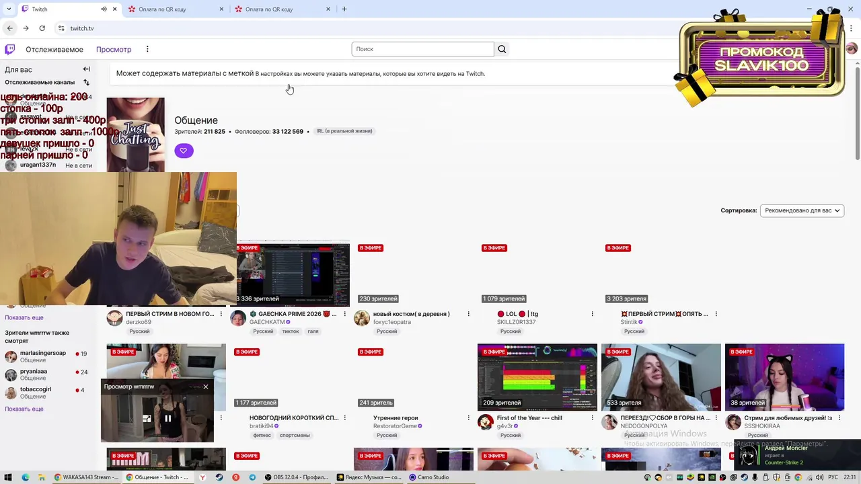This screenshot has height=484, width=861.
Task: Open bratiki94 channel link
Action: point(261,426)
